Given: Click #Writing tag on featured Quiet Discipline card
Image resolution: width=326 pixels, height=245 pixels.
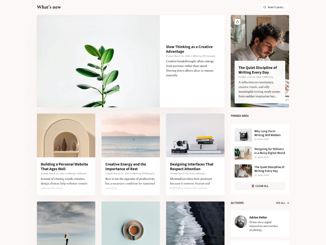Looking at the screenshot, I should (269, 77).
